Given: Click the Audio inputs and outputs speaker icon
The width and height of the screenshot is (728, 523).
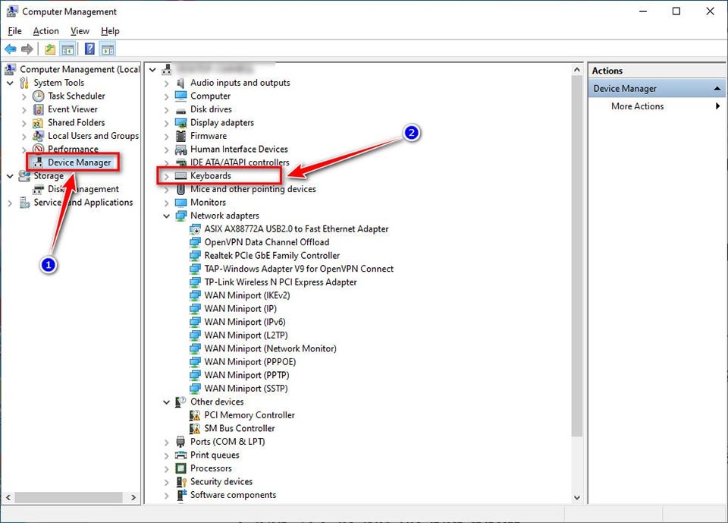Looking at the screenshot, I should (180, 83).
